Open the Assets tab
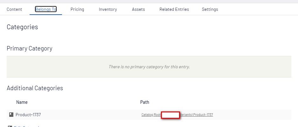The image size is (298, 127). pos(138,9)
